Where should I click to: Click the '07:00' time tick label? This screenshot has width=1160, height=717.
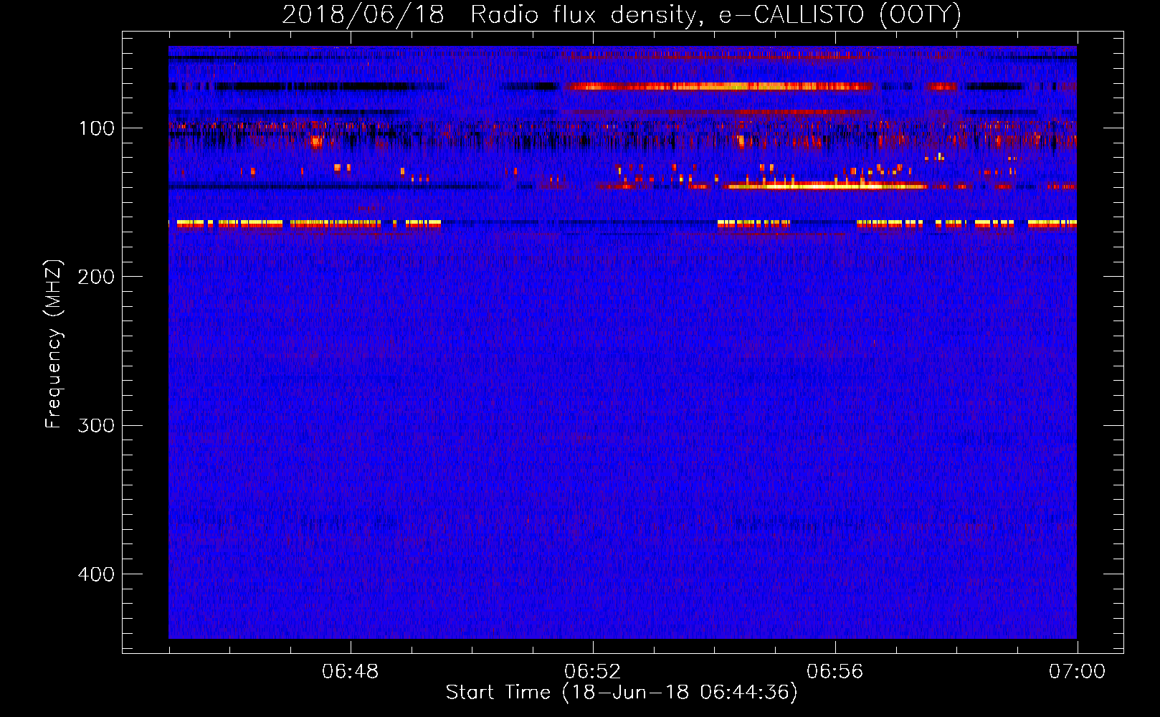(1078, 672)
